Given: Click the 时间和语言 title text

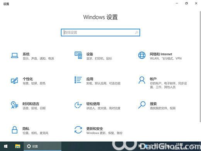Looking at the screenshot, I should pos(31,104).
